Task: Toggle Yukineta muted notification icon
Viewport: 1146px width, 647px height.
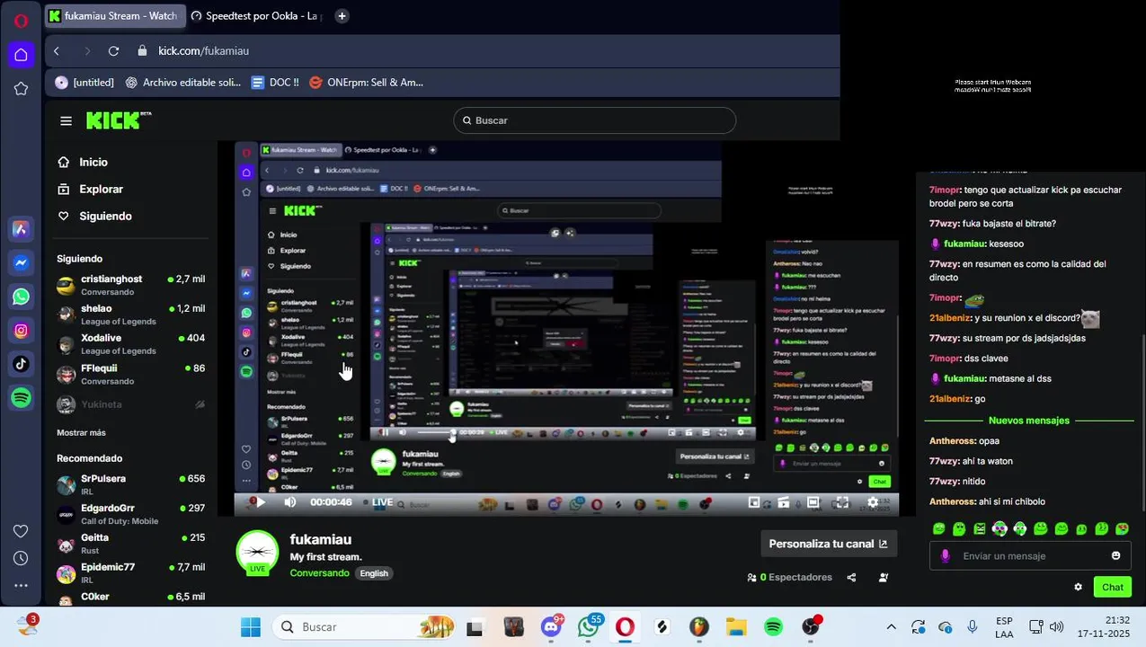Action: [x=200, y=404]
